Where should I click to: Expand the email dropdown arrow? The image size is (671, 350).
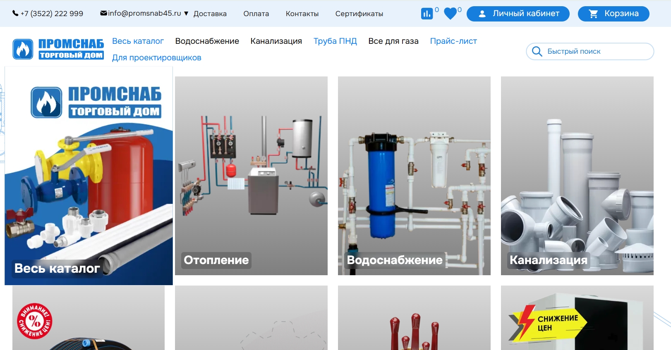tap(186, 14)
